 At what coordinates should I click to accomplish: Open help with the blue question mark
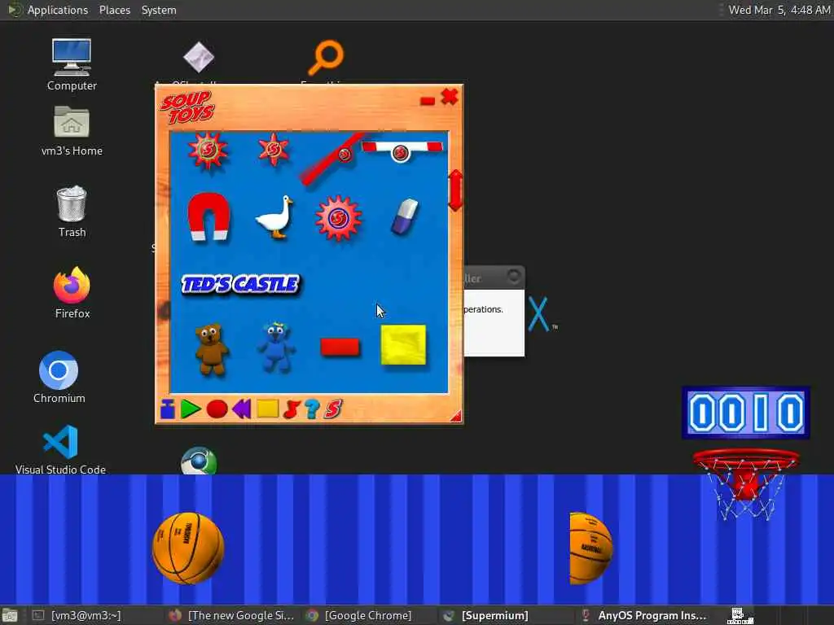tap(312, 409)
